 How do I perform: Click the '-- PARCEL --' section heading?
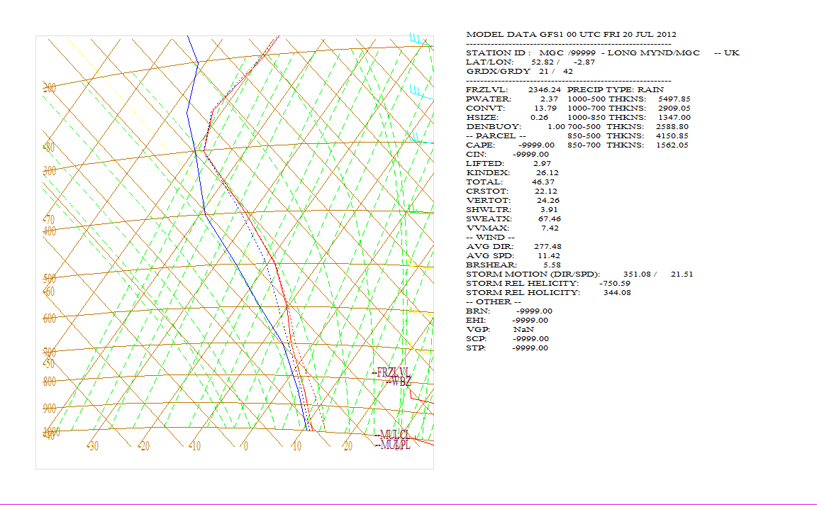pos(496,136)
